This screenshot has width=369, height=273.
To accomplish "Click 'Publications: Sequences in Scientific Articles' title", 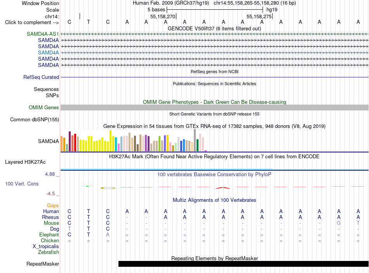I will pos(214,84).
